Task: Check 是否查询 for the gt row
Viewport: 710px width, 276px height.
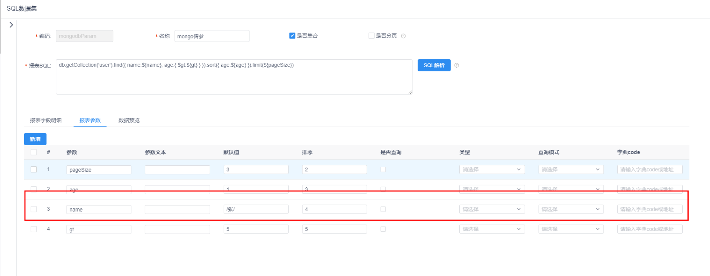Action: 383,229
